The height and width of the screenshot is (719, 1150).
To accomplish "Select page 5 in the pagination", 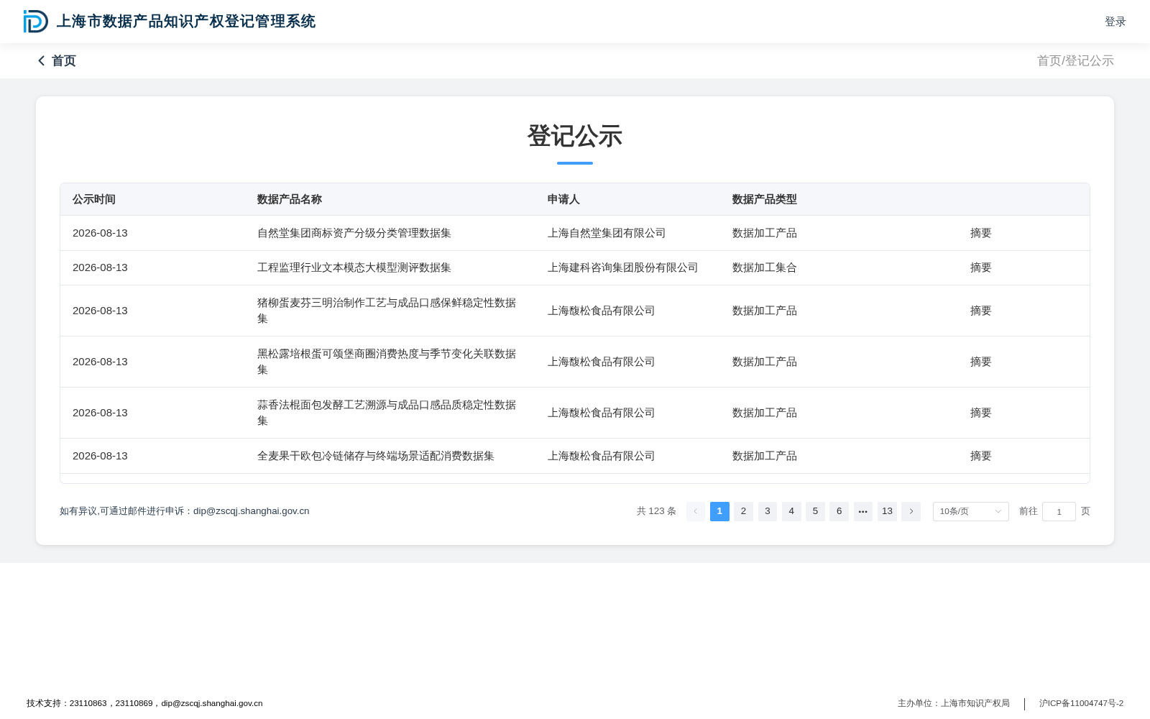I will coord(815,511).
